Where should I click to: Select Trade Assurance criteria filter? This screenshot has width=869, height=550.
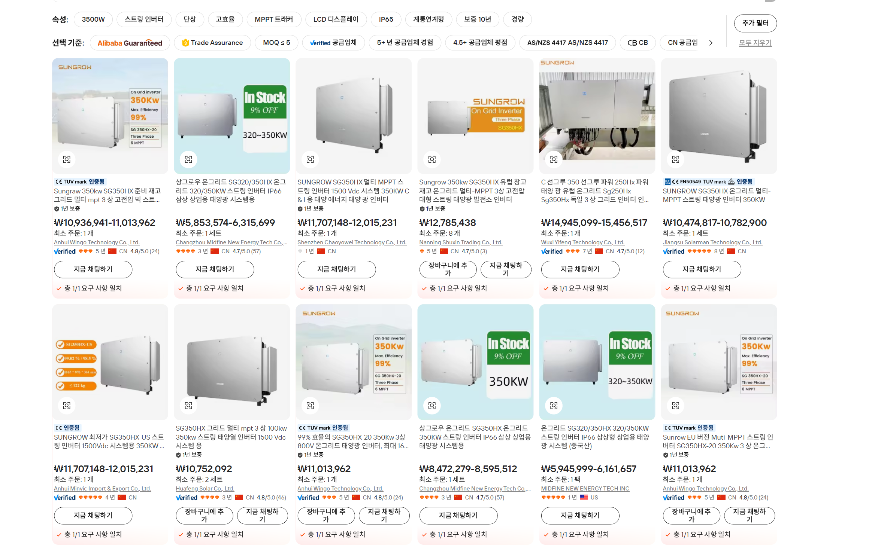point(212,43)
